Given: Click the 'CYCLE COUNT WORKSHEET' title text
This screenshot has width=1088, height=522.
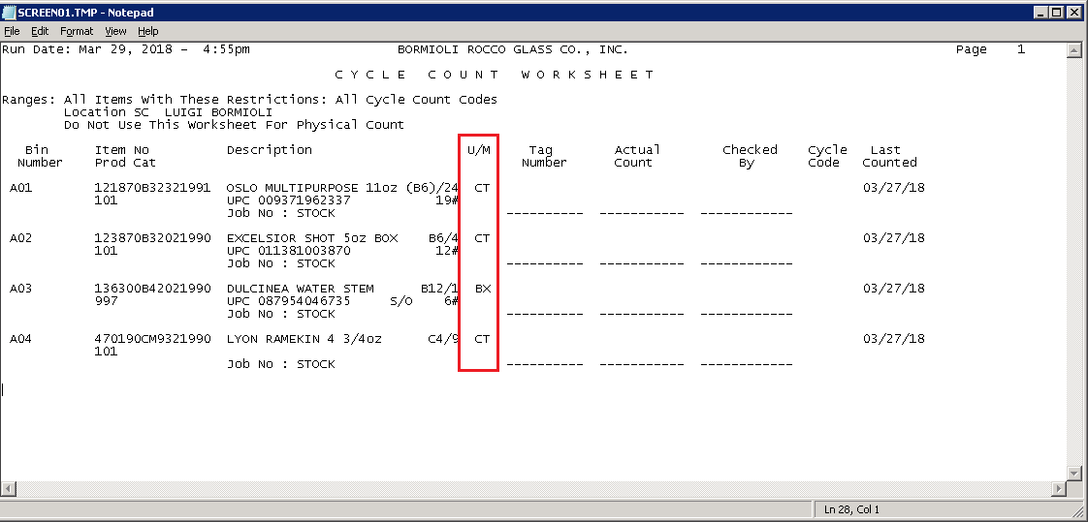Looking at the screenshot, I should (x=495, y=75).
